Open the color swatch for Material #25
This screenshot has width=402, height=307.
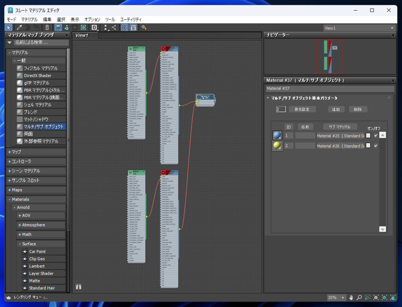368,136
